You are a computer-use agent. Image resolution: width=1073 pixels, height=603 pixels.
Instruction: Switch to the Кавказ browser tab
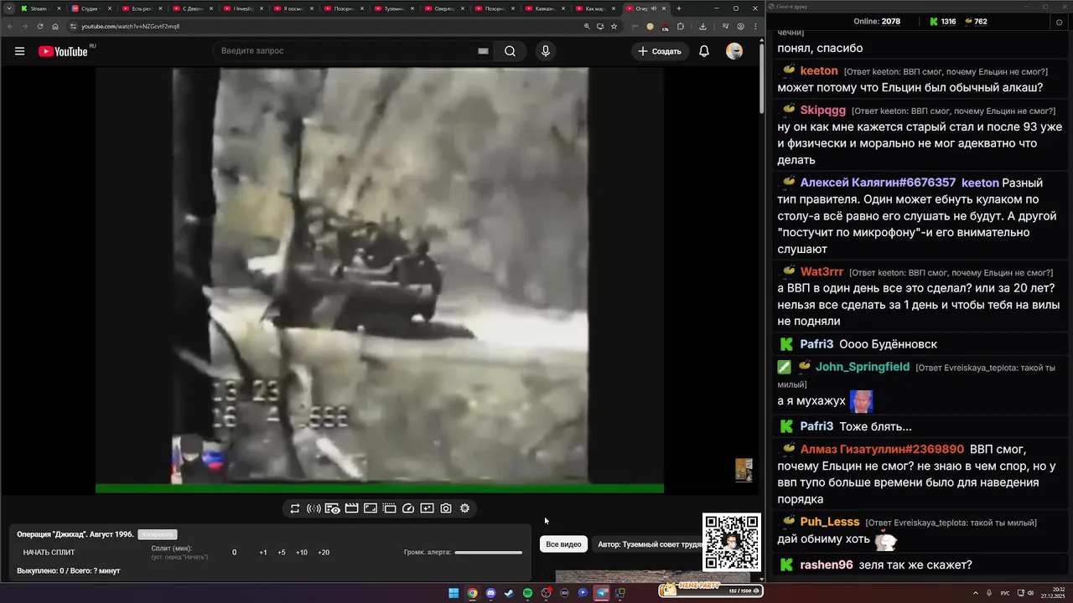click(x=544, y=8)
